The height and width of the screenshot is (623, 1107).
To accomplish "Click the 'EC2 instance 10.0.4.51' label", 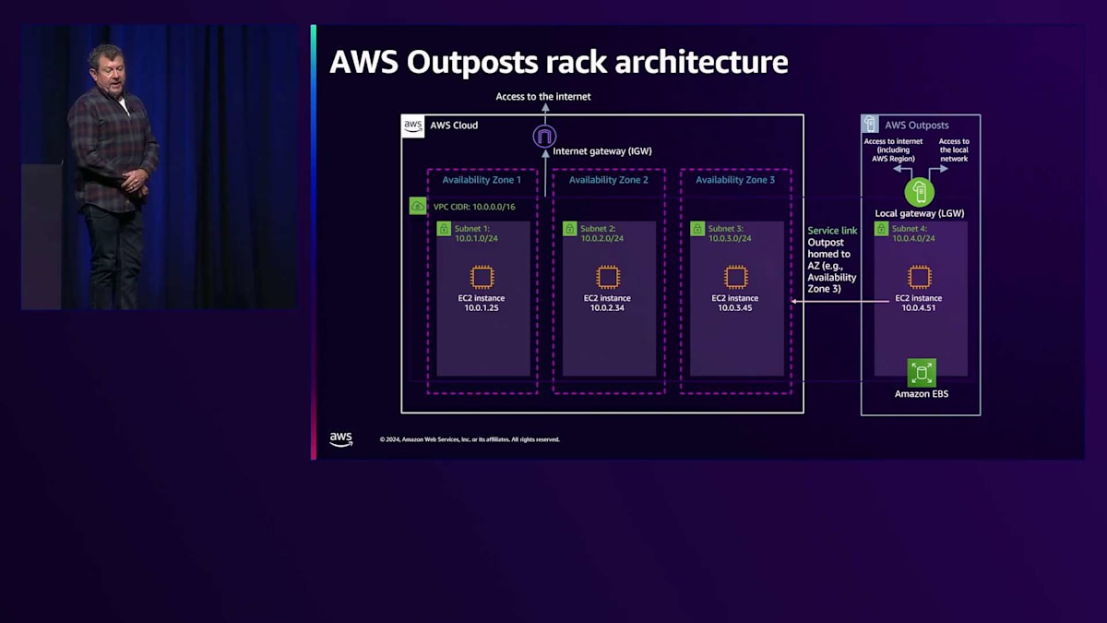I will (919, 303).
